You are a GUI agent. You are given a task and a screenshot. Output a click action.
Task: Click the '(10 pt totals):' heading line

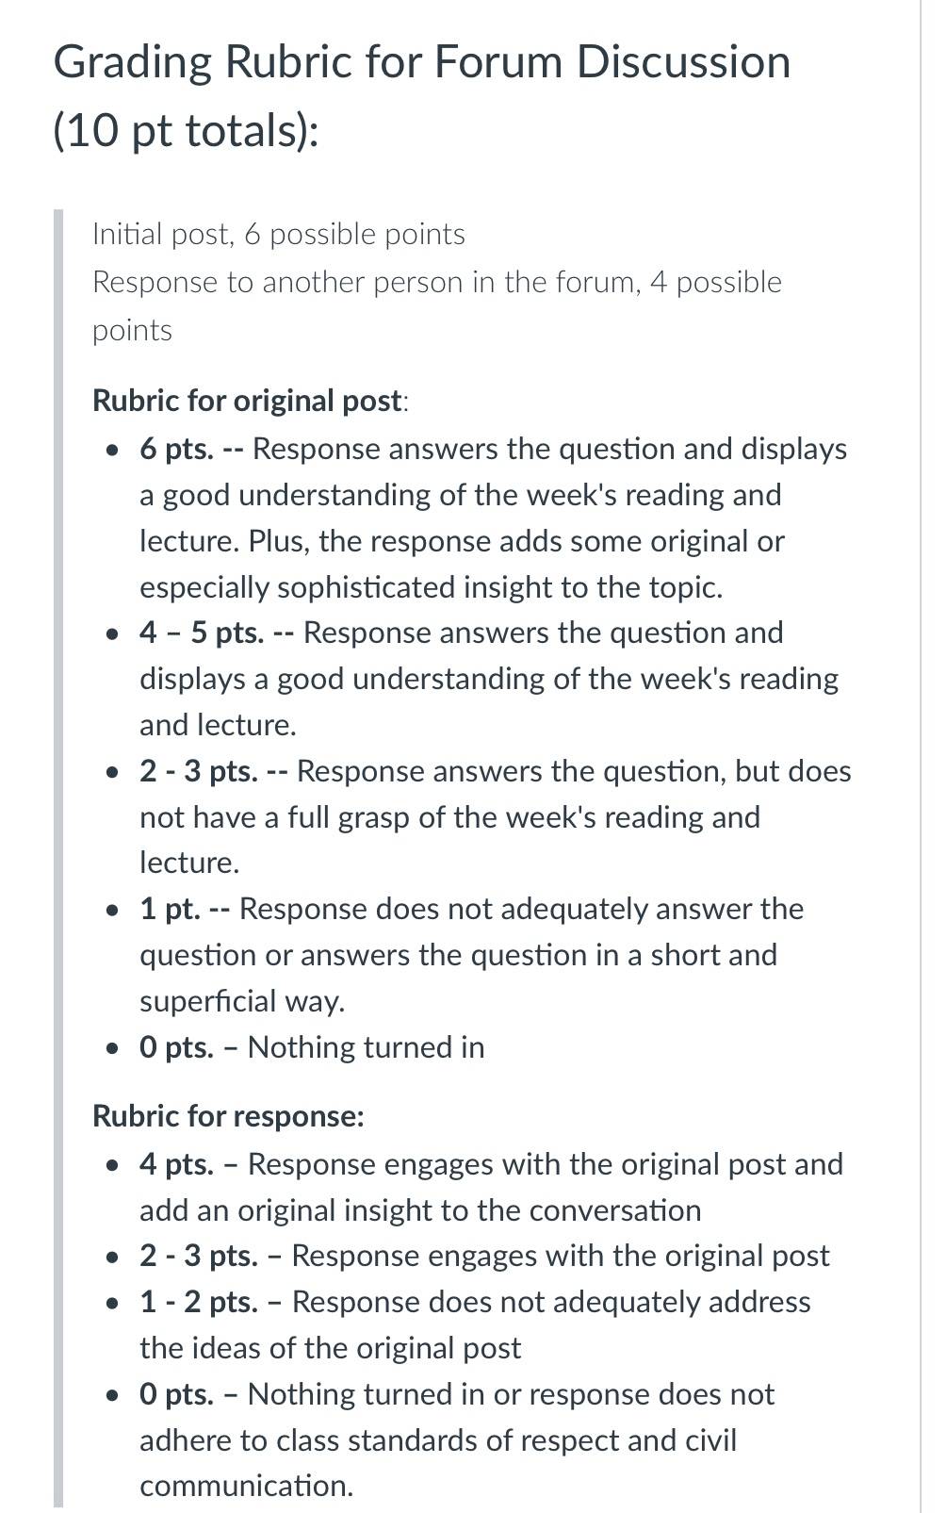[x=187, y=130]
